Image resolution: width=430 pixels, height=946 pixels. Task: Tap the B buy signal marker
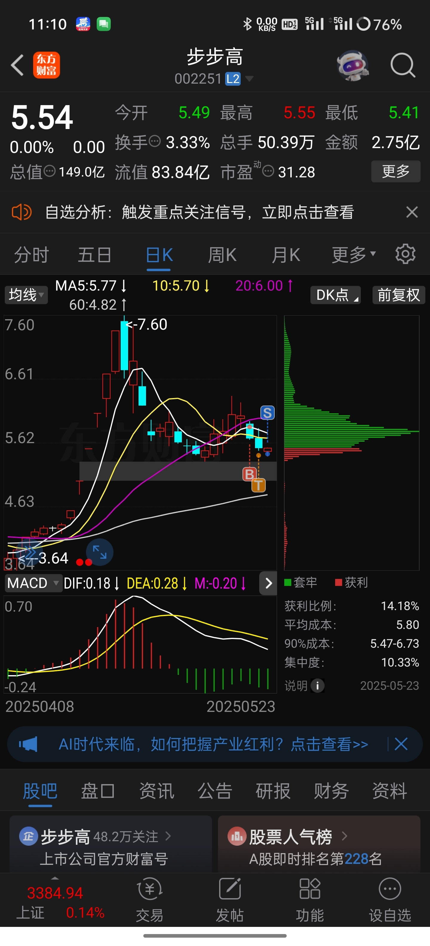[249, 474]
